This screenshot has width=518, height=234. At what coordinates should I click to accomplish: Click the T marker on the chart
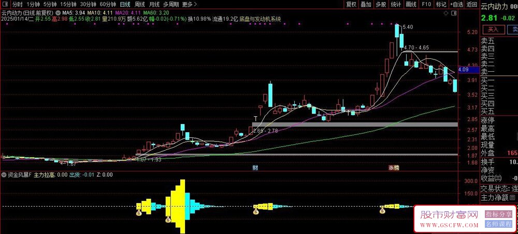[255, 118]
